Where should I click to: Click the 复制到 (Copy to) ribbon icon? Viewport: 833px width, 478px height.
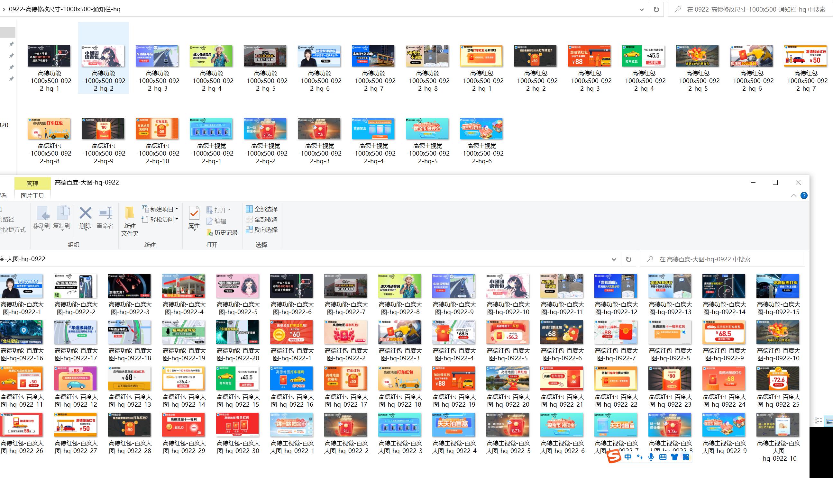[x=62, y=213]
